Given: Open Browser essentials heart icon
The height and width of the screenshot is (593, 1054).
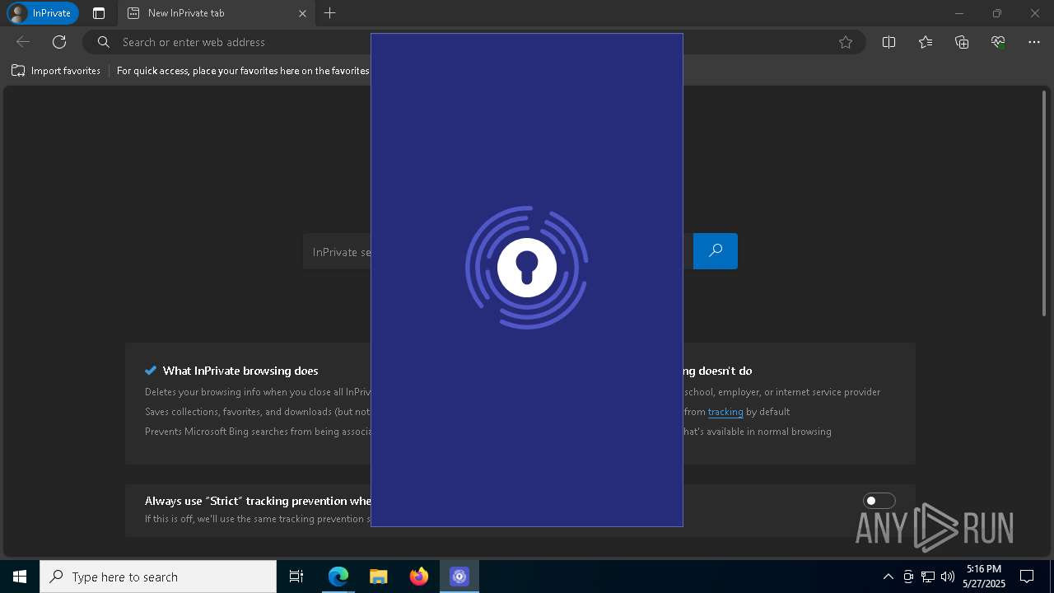Looking at the screenshot, I should click(x=998, y=42).
